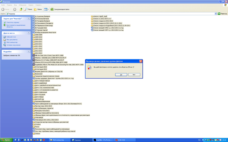The image size is (228, 142).
Task: Expand the address bar dropdown
Action: (216, 14)
